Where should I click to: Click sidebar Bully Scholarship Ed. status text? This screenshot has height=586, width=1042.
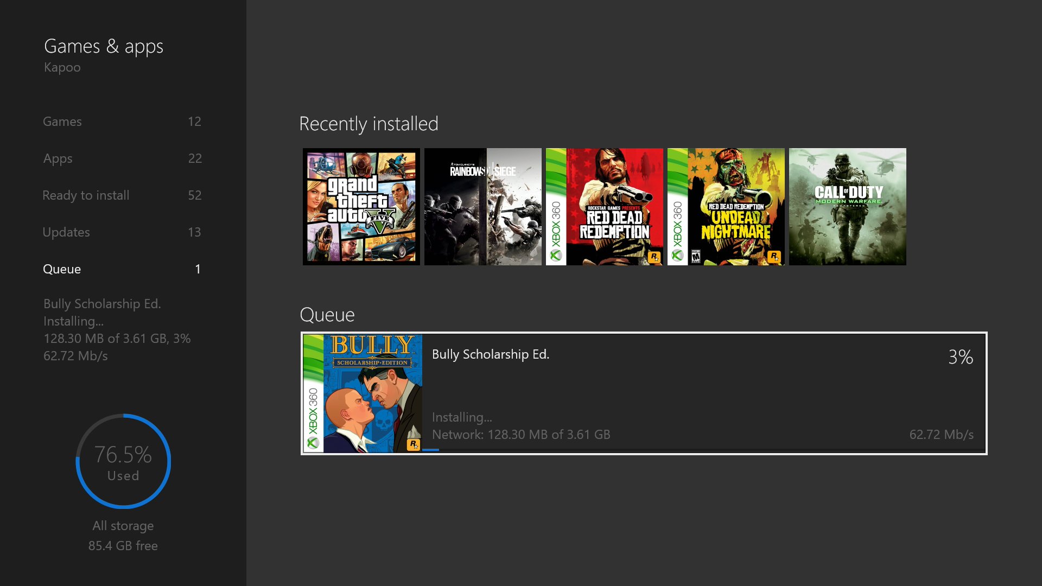102,304
